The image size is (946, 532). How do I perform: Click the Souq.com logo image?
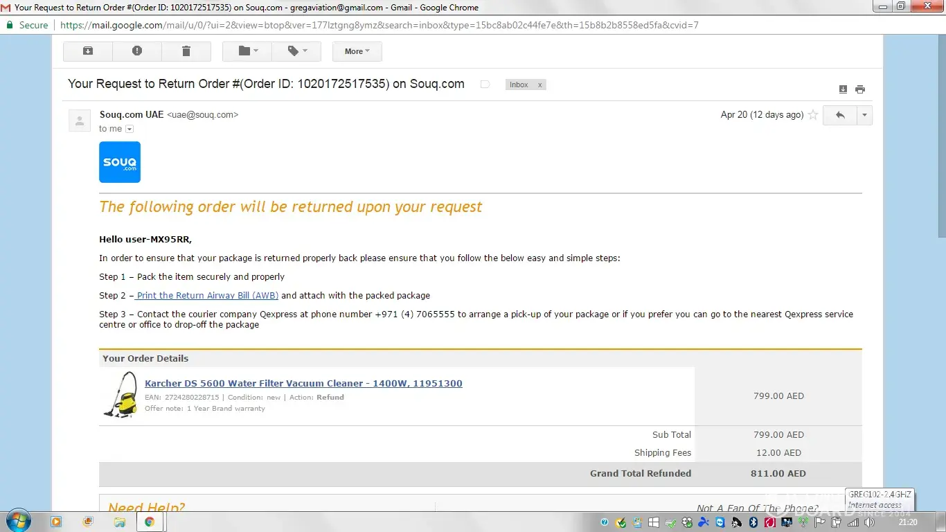click(120, 162)
